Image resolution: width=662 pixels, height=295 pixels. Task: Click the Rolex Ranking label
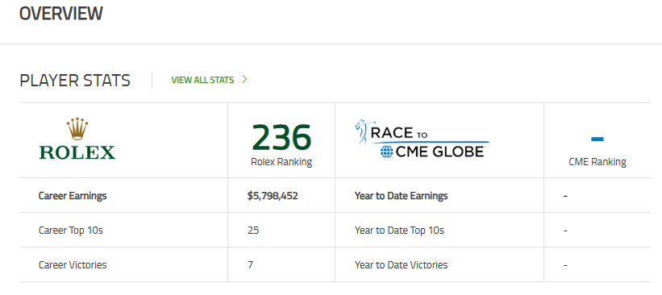coord(281,162)
